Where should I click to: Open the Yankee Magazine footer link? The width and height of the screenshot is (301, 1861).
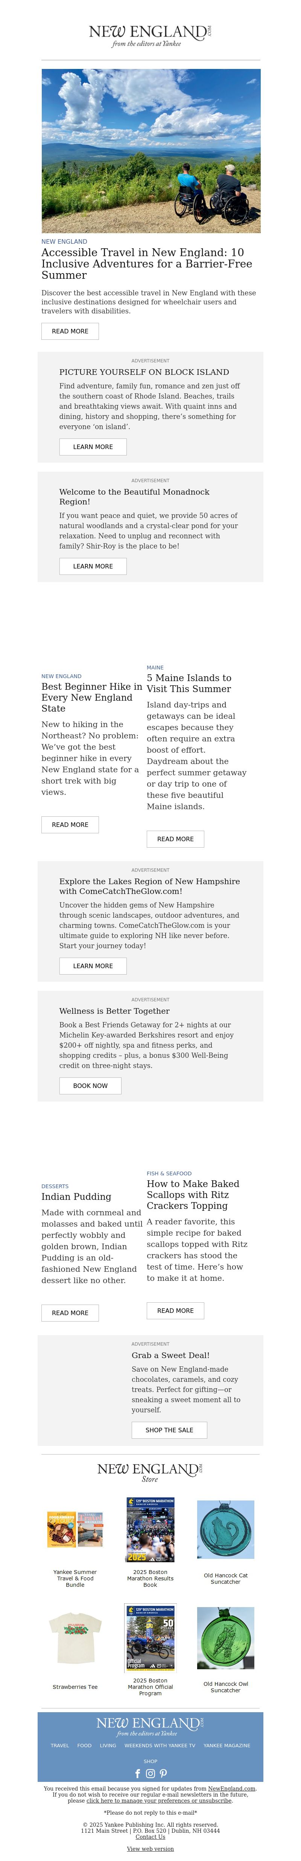tap(227, 1745)
